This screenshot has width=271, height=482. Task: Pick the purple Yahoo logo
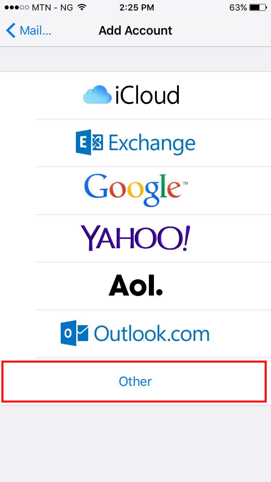click(x=135, y=238)
